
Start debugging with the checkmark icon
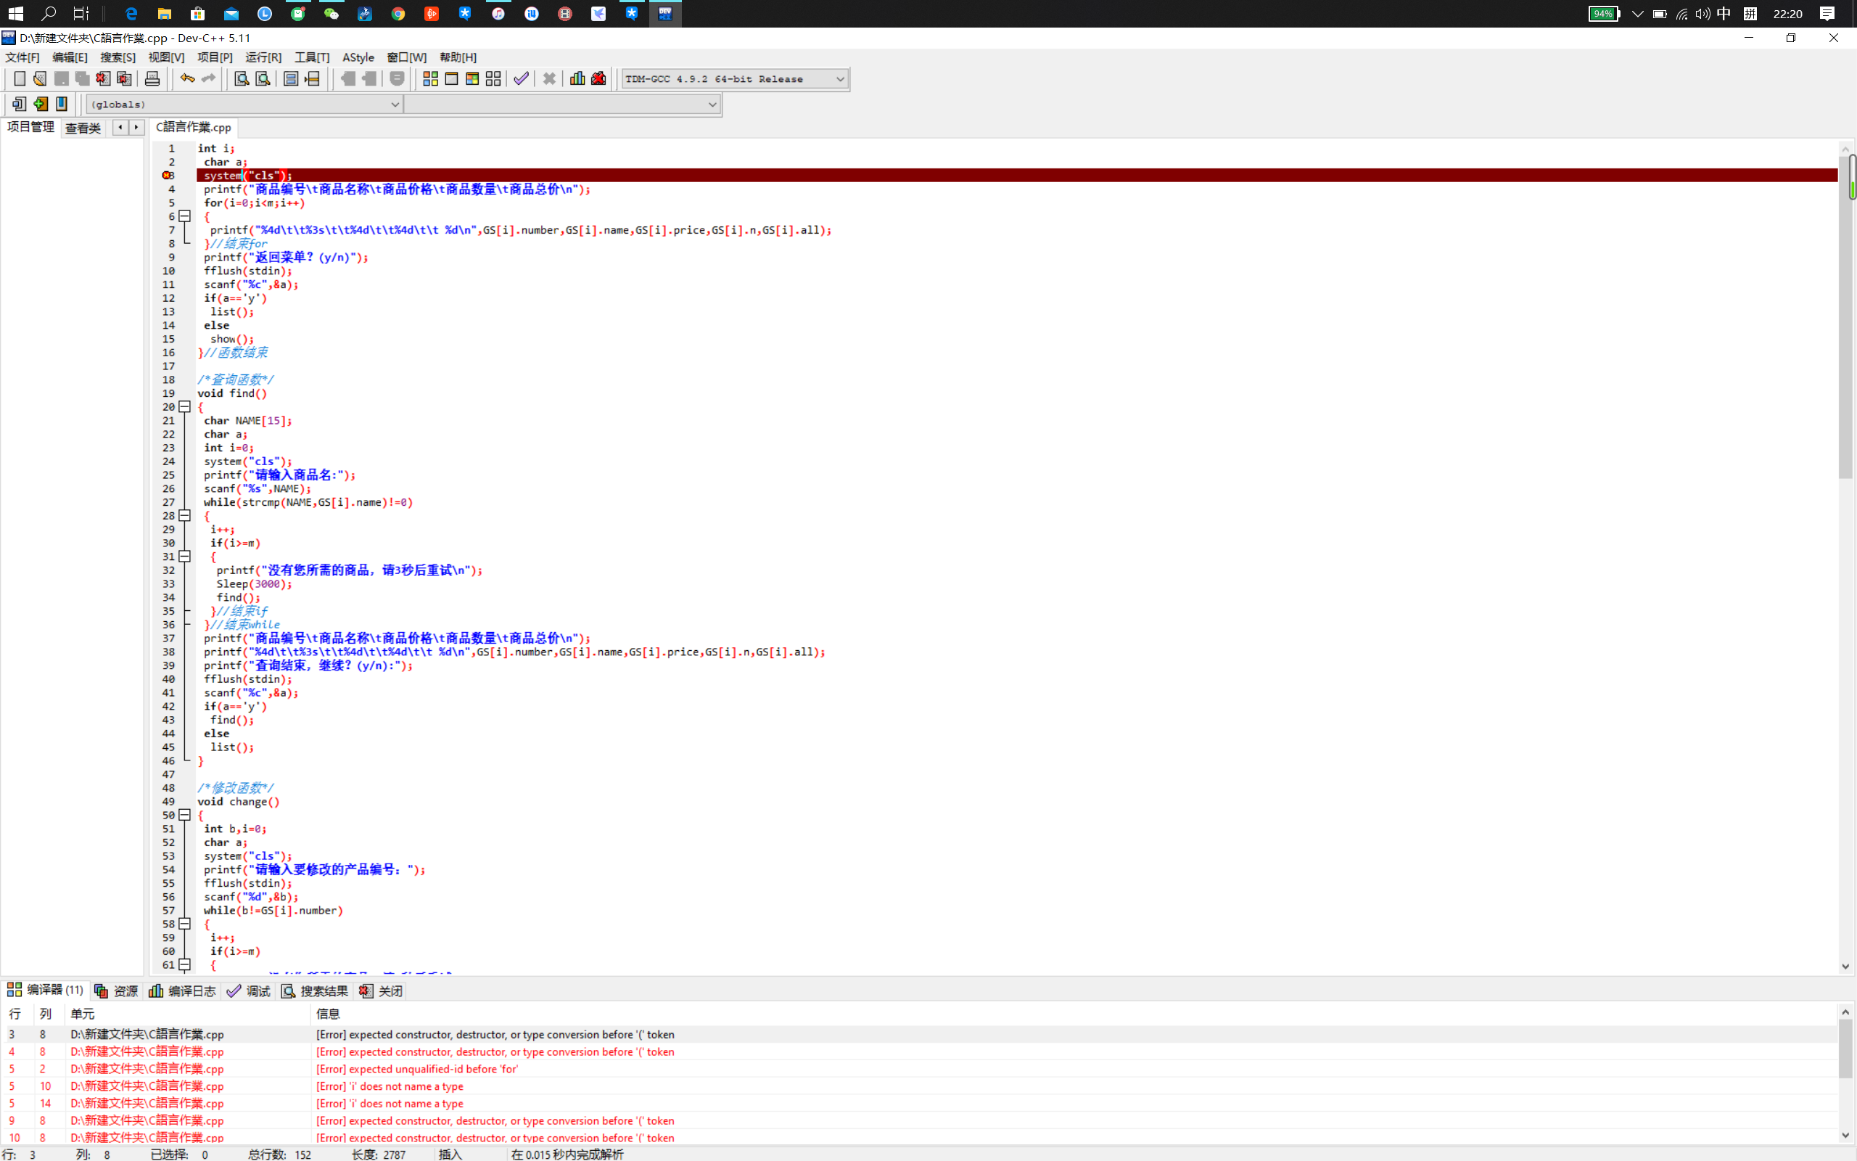[521, 78]
